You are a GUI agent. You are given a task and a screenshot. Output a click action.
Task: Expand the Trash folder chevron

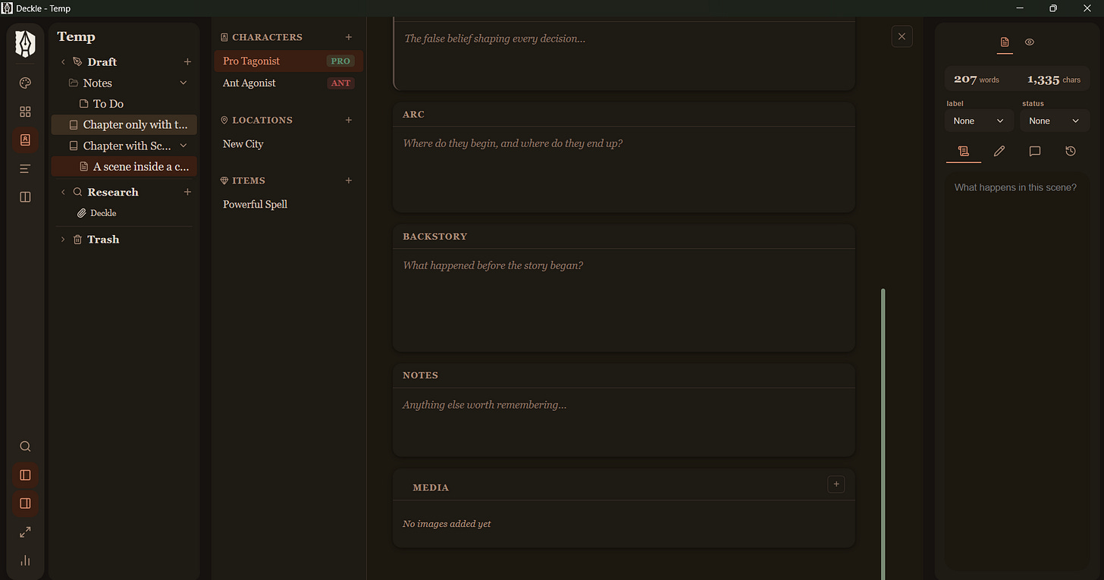point(63,240)
